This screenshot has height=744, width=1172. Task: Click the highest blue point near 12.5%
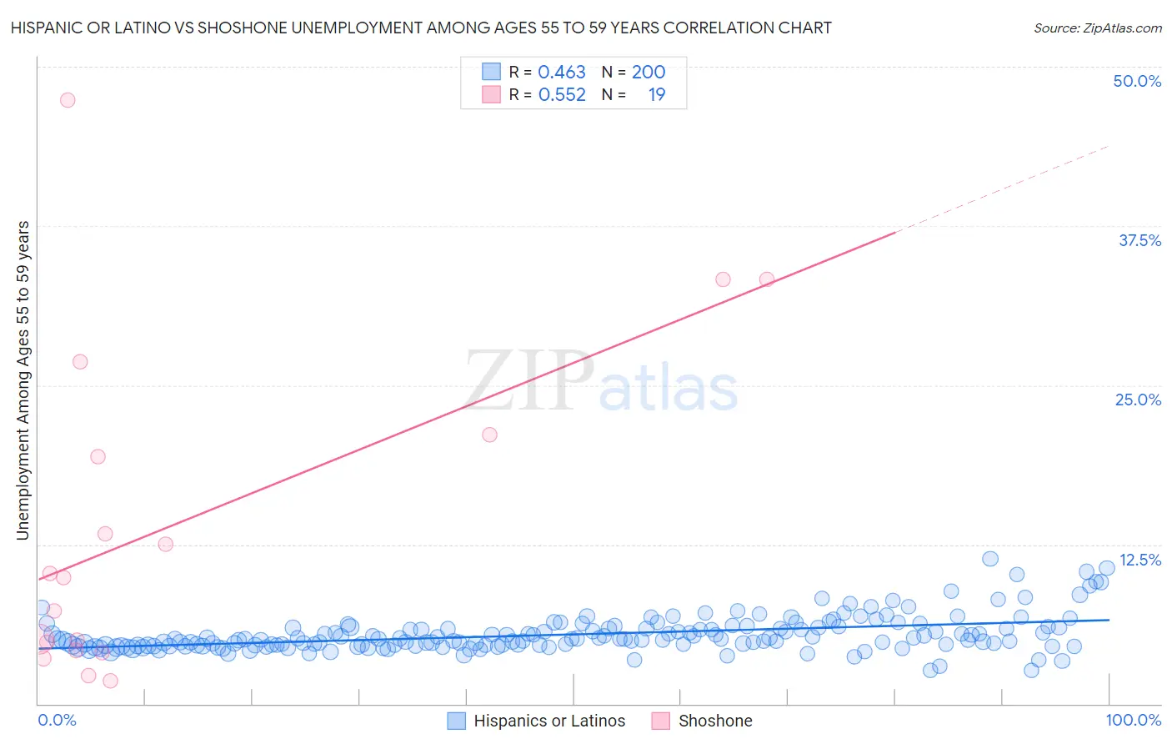990,559
